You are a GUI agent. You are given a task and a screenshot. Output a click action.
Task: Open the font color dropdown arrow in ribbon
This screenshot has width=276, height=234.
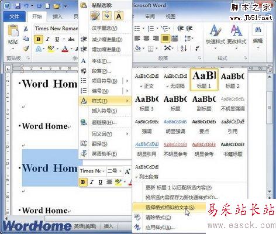pos(71,49)
